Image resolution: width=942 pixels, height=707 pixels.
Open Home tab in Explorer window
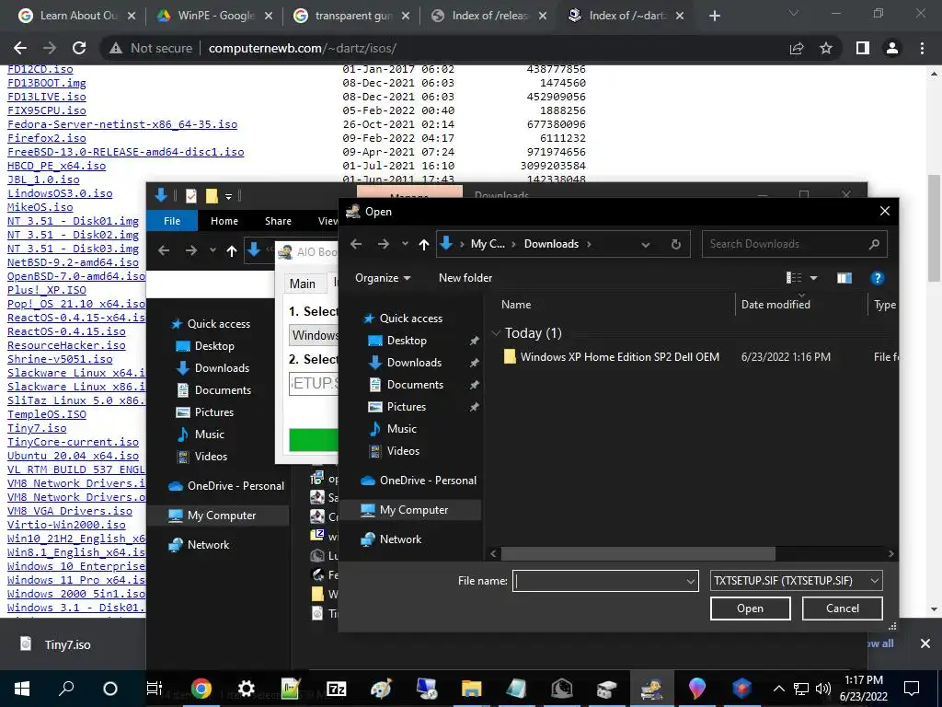[224, 221]
